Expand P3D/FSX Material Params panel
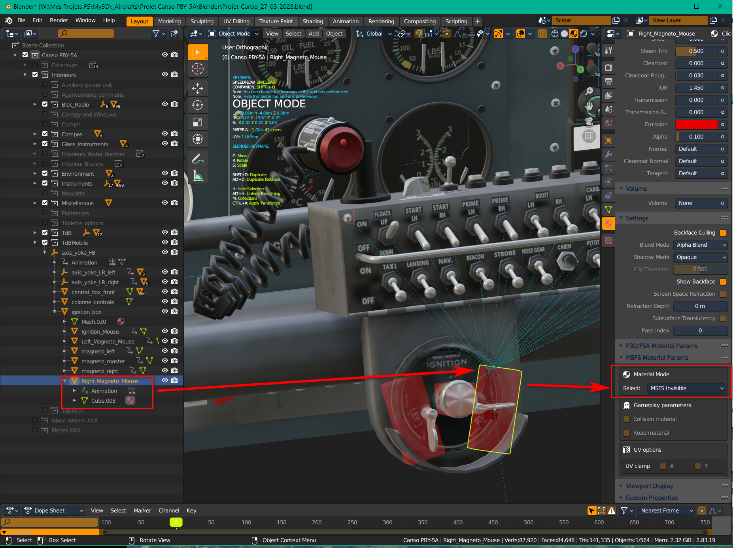This screenshot has width=733, height=548. pyautogui.click(x=661, y=346)
